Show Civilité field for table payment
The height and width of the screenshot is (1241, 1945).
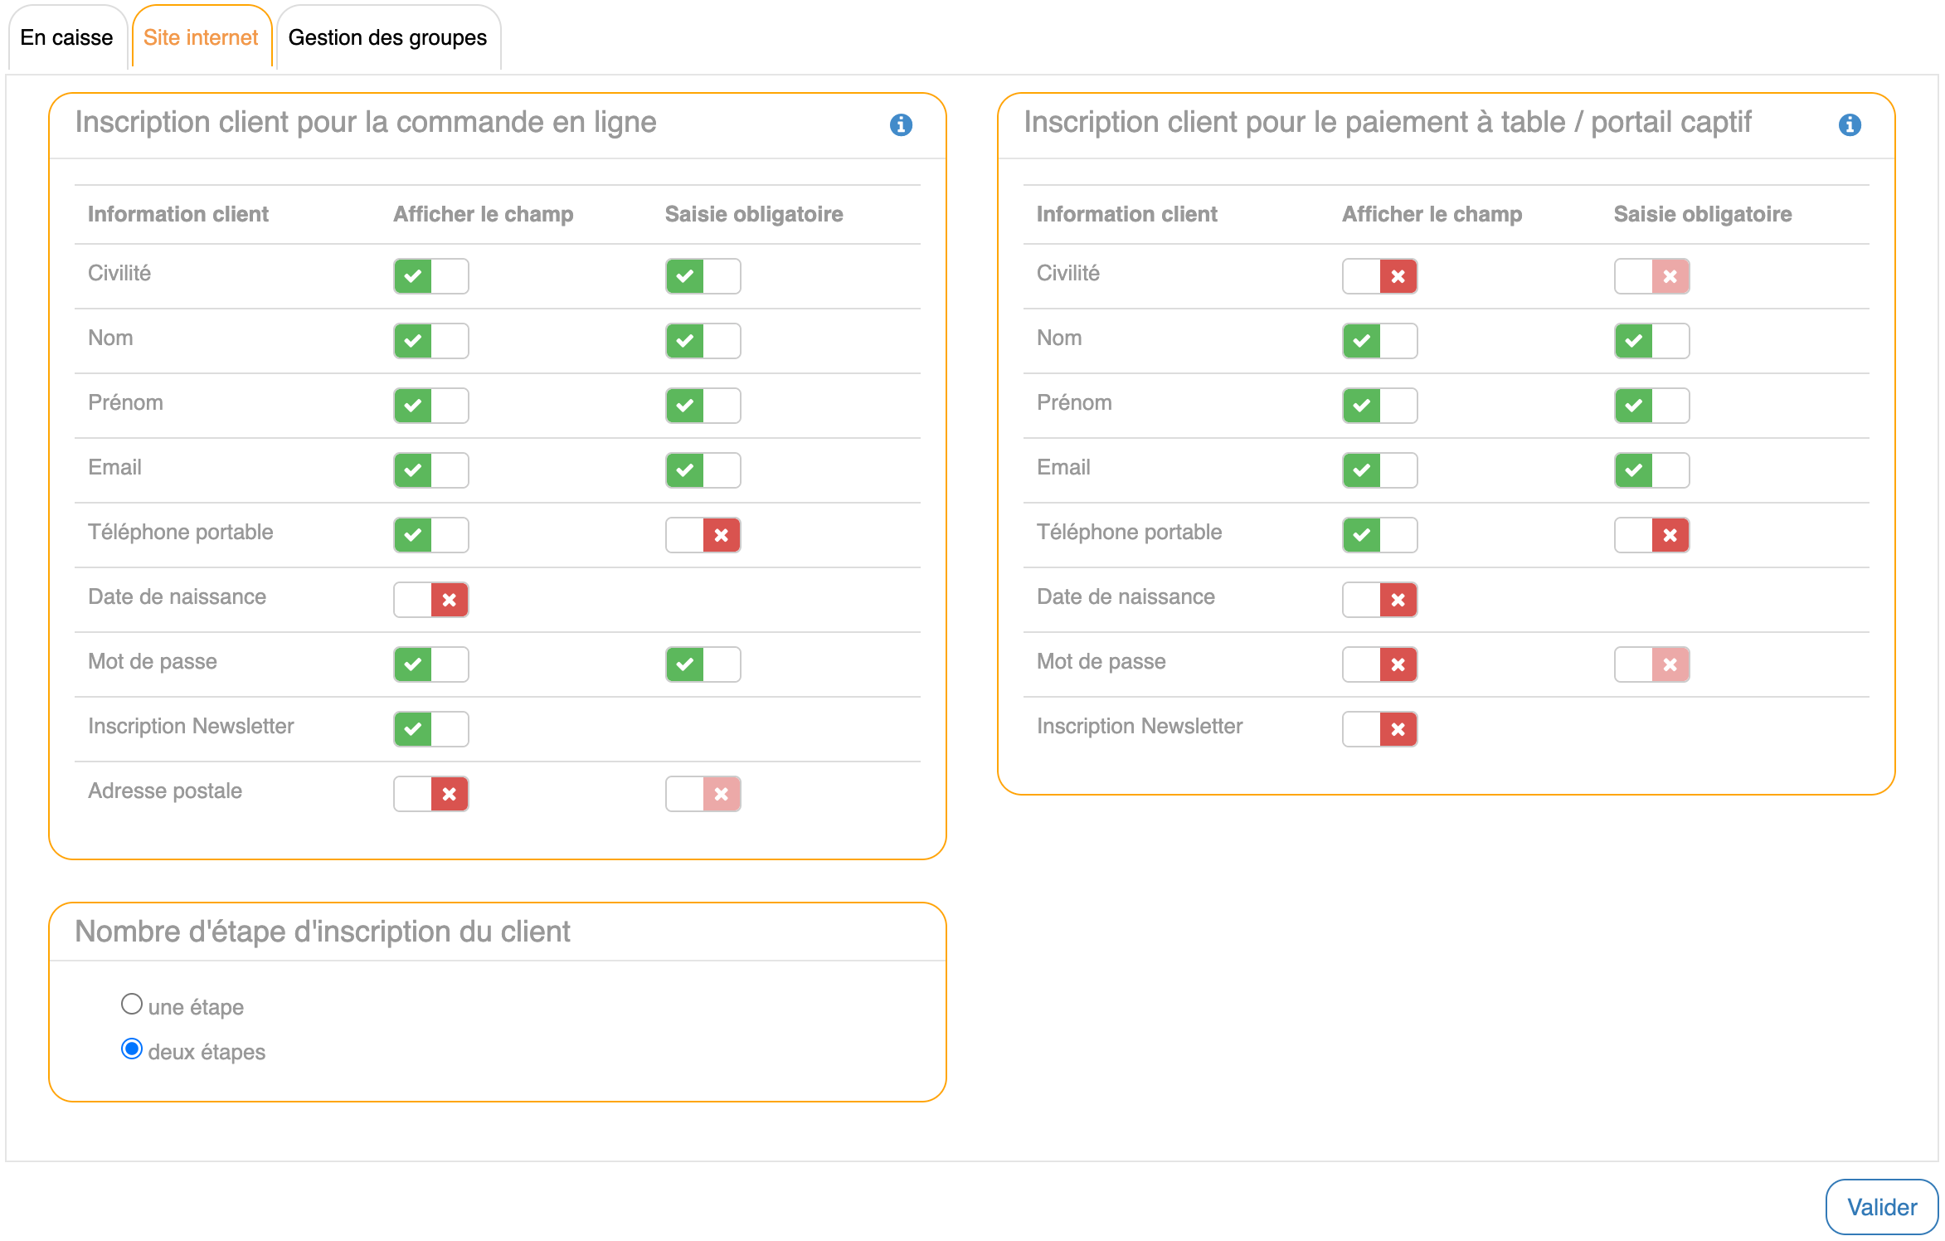(x=1379, y=276)
